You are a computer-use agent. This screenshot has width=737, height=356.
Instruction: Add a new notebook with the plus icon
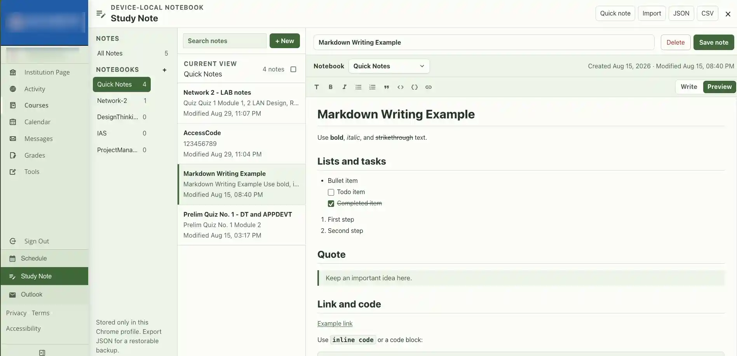click(x=164, y=70)
